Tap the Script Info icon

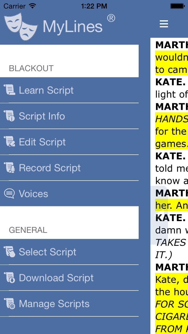pyautogui.click(x=9, y=116)
